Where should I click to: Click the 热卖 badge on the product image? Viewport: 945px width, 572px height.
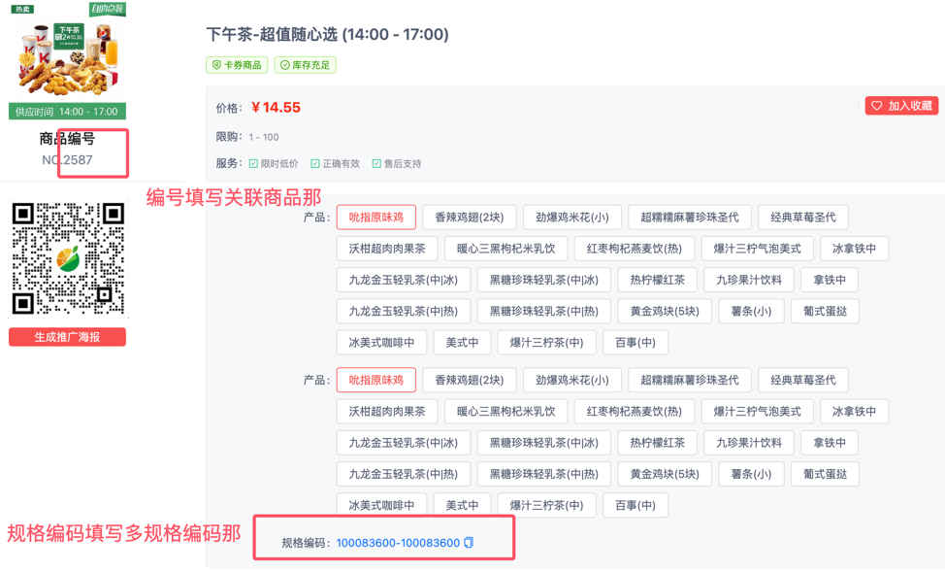click(x=21, y=10)
